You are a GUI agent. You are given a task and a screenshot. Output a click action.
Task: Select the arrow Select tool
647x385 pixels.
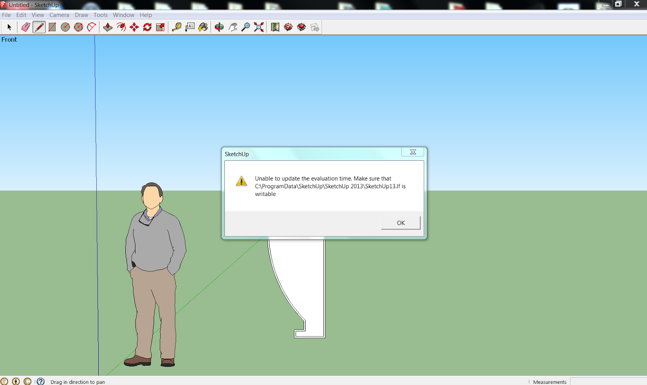[x=9, y=27]
